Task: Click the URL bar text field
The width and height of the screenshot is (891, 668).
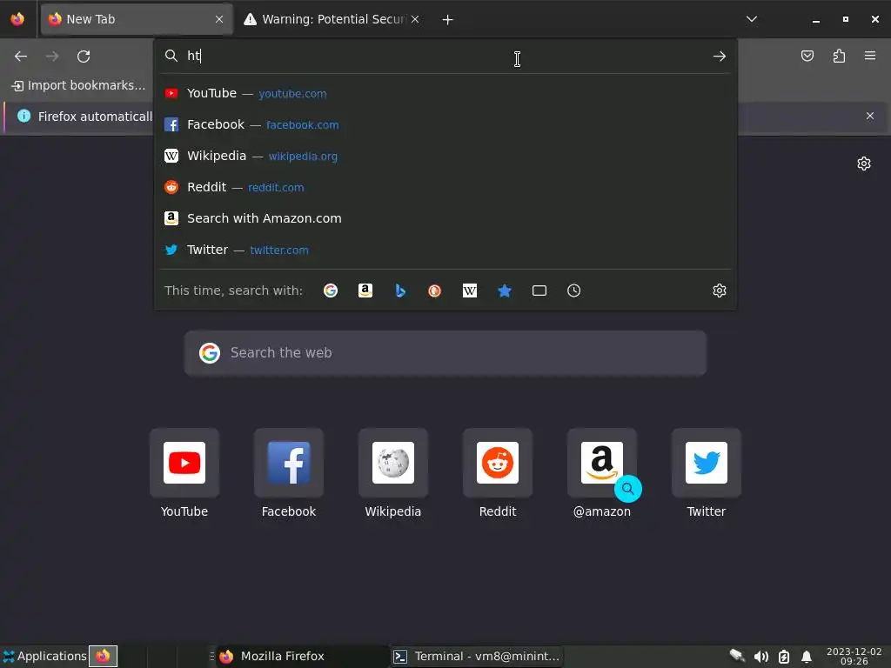Action: pos(445,56)
